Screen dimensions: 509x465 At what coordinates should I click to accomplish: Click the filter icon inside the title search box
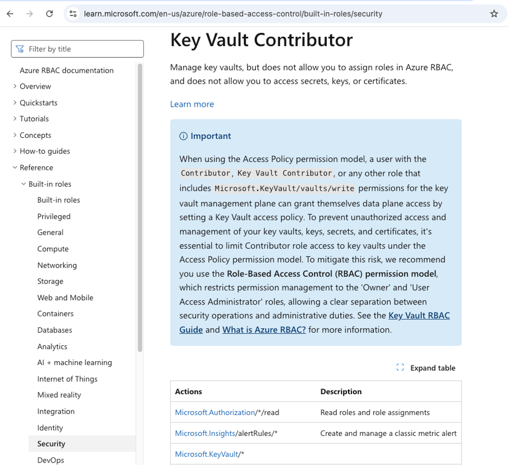click(x=19, y=48)
